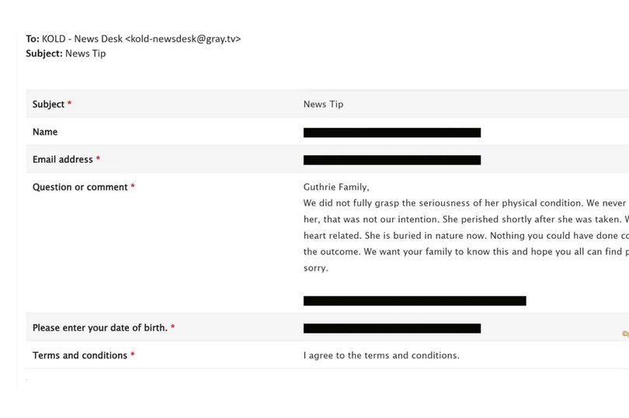Viewport: 629px width, 418px height.
Task: Click the 'Name' field label
Action: pos(45,132)
